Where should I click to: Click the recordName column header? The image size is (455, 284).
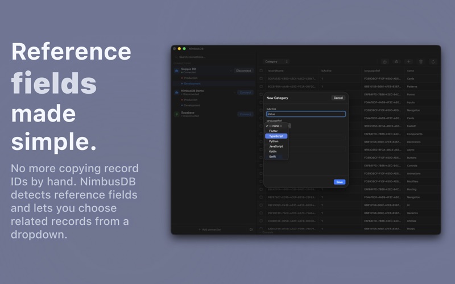tap(276, 70)
